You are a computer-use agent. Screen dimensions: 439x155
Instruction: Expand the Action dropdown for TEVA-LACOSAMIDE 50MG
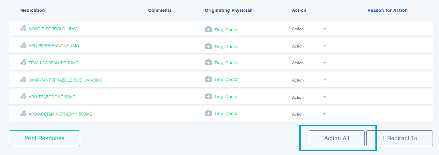(x=309, y=63)
